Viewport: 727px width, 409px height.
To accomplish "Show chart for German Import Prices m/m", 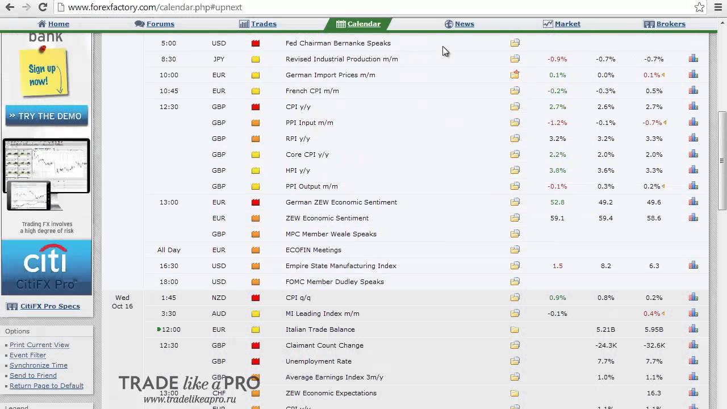I will pyautogui.click(x=693, y=74).
